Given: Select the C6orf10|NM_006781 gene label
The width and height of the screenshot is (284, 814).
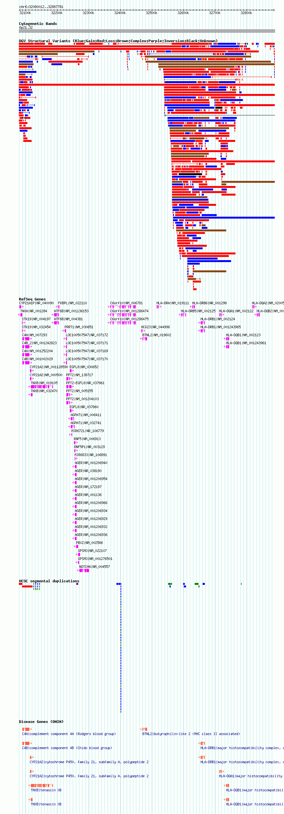Looking at the screenshot, I should (x=126, y=303).
